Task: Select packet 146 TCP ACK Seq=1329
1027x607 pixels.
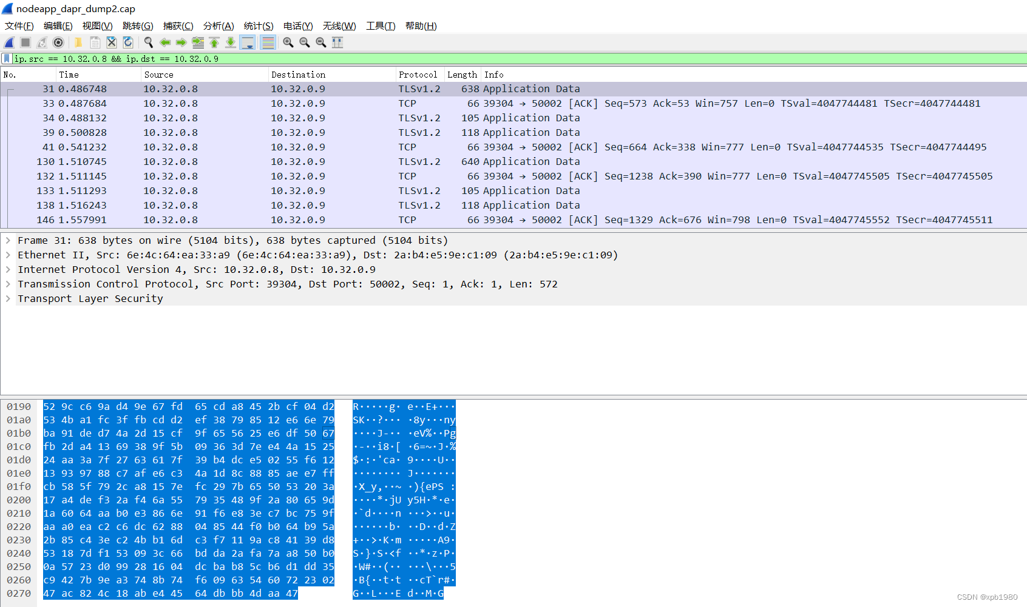Action: (x=513, y=220)
